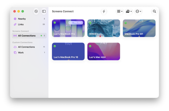
Task: Click the yellow minimize window button
Action: (19, 11)
